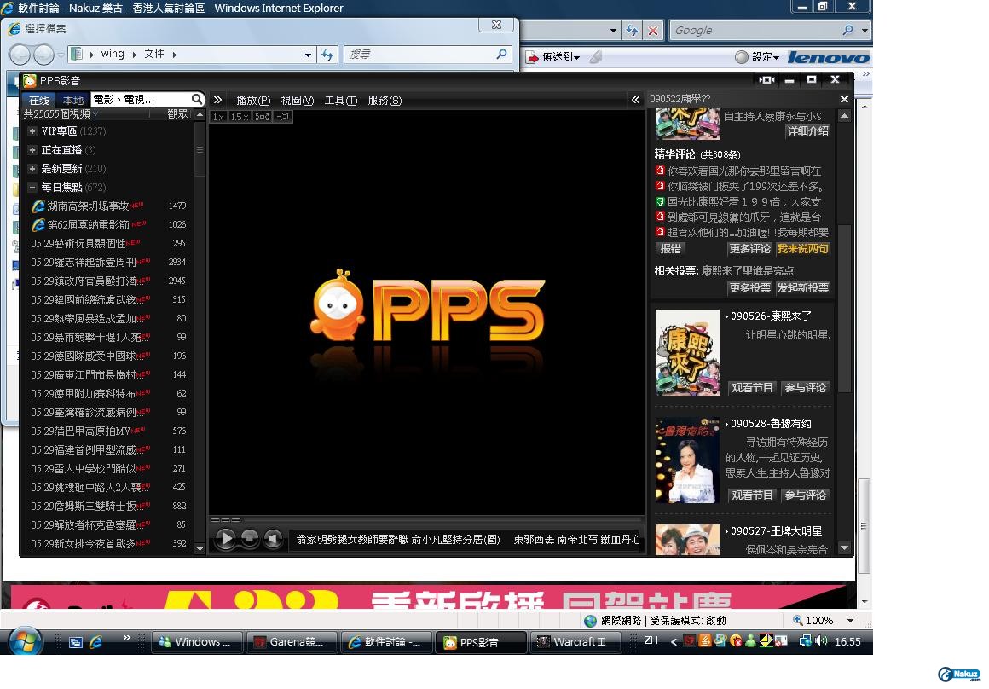Collapse the left channel list panel

pos(217,100)
